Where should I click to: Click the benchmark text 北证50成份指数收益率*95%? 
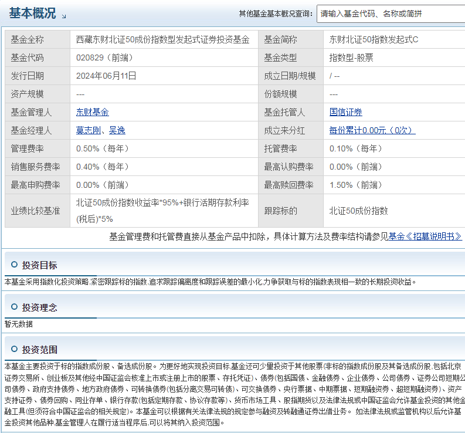[127, 202]
